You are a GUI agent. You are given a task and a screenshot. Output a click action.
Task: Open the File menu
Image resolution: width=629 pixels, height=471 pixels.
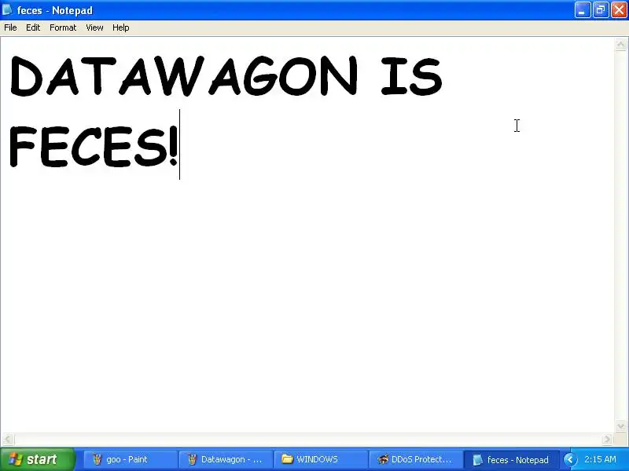tap(10, 27)
